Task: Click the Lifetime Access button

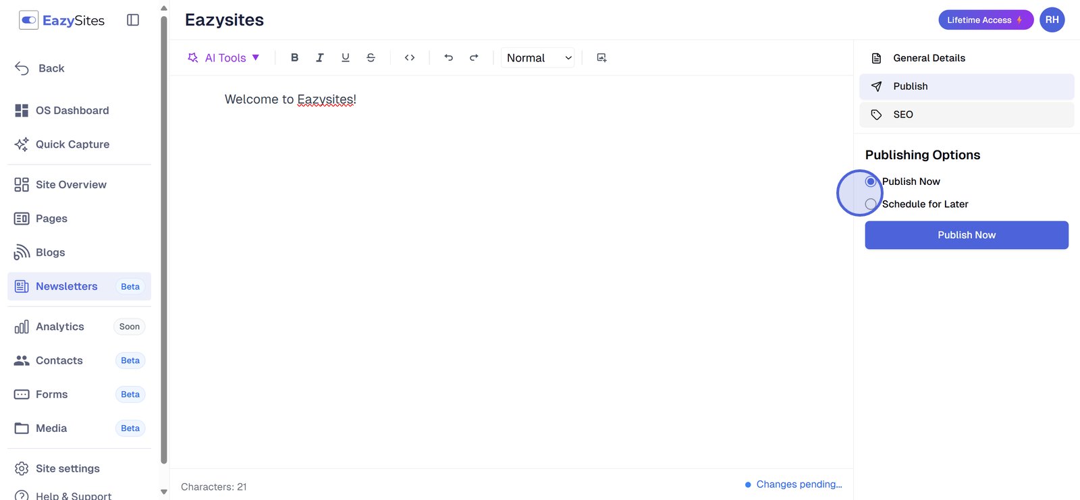Action: (x=986, y=20)
